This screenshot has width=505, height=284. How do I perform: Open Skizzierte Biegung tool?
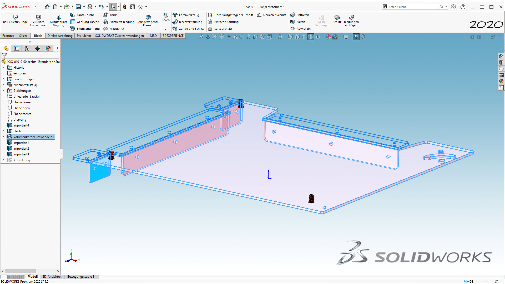tap(119, 22)
